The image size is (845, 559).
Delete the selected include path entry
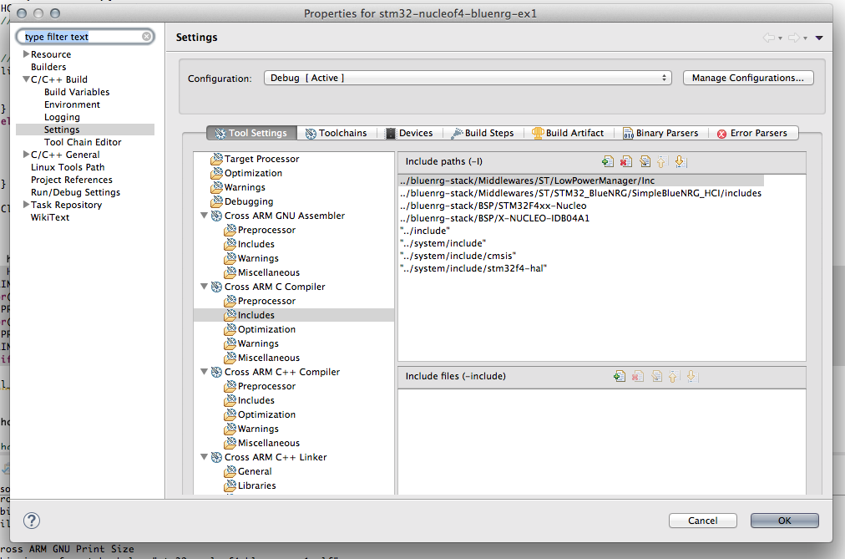coord(626,161)
